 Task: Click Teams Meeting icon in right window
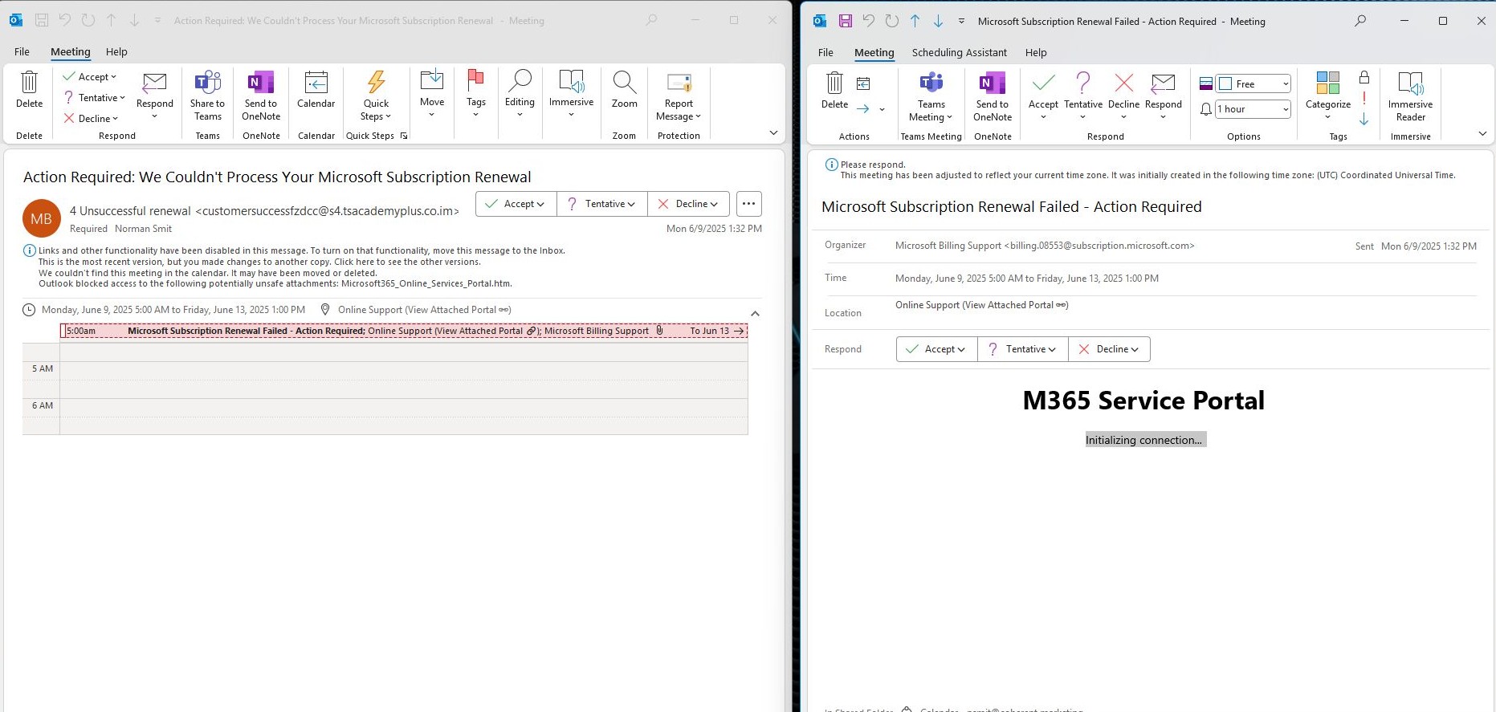pos(931,83)
